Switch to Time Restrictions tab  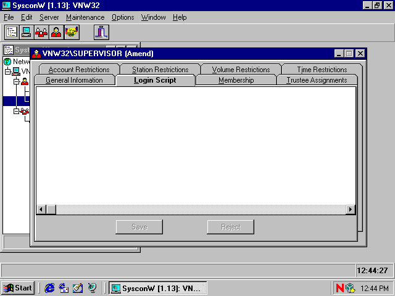point(322,70)
